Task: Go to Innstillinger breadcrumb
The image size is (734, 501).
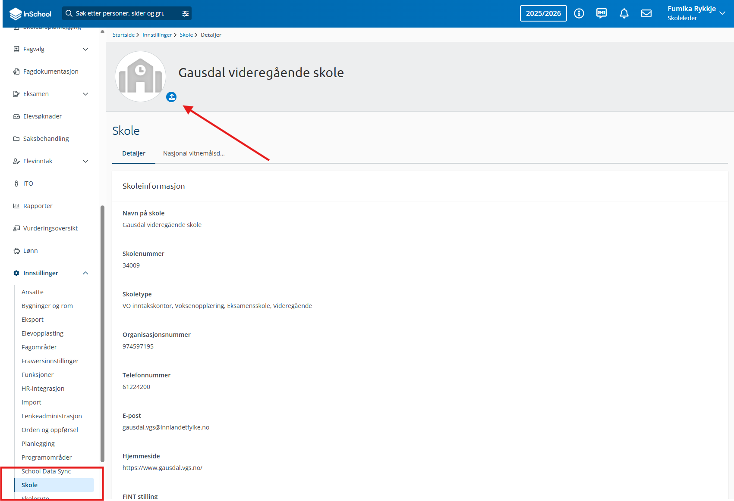Action: pyautogui.click(x=157, y=35)
